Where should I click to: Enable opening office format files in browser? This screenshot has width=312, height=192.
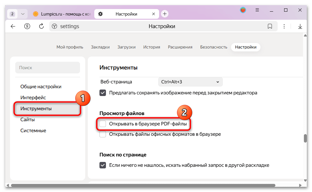click(103, 134)
